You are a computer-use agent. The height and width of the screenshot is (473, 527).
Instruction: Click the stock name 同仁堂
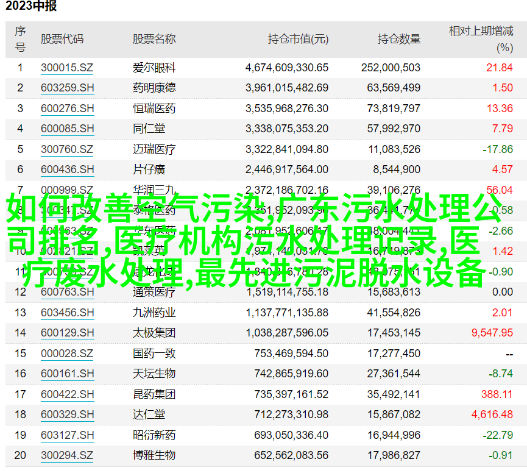[149, 129]
